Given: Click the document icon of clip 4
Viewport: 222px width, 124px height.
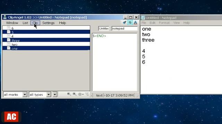Looking at the screenshot, I should [9, 36].
